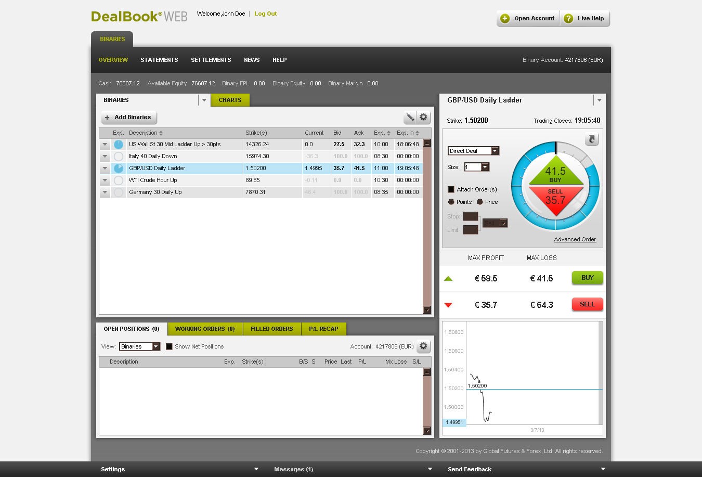Screen dimensions: 702x477
Task: Select the top BINARIES tab
Action: 112,39
